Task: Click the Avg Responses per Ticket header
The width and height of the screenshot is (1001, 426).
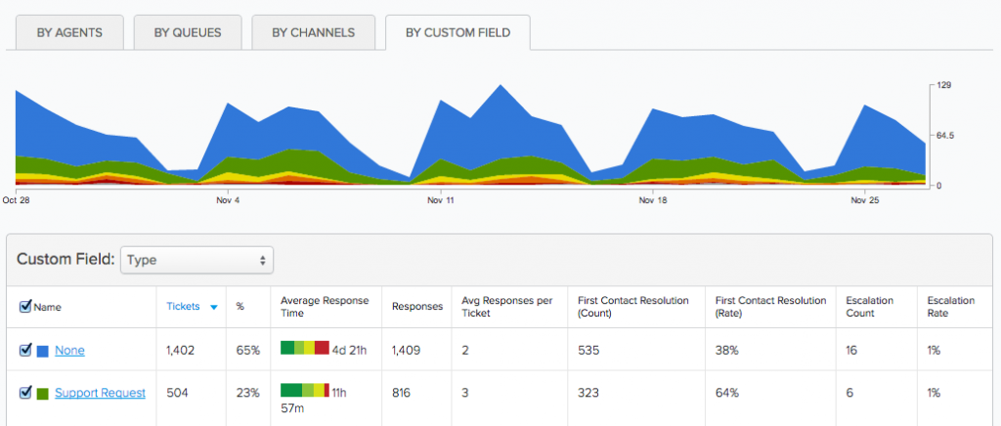Action: [x=507, y=307]
